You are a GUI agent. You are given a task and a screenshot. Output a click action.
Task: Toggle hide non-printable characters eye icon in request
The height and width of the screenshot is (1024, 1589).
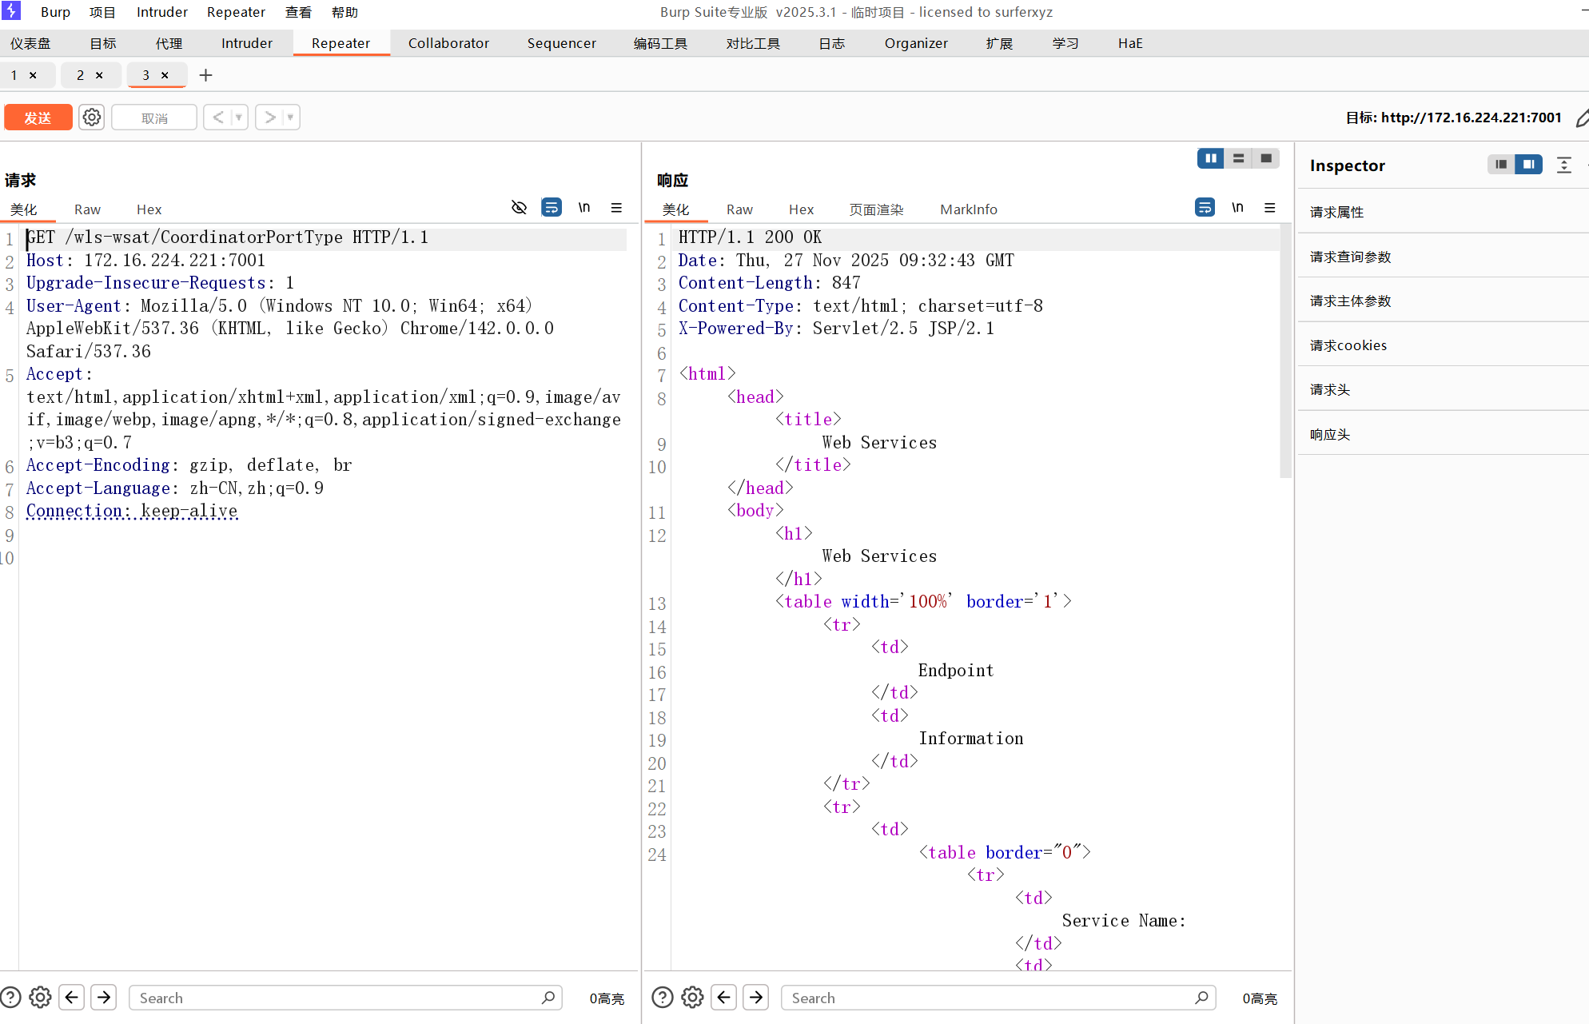[519, 208]
